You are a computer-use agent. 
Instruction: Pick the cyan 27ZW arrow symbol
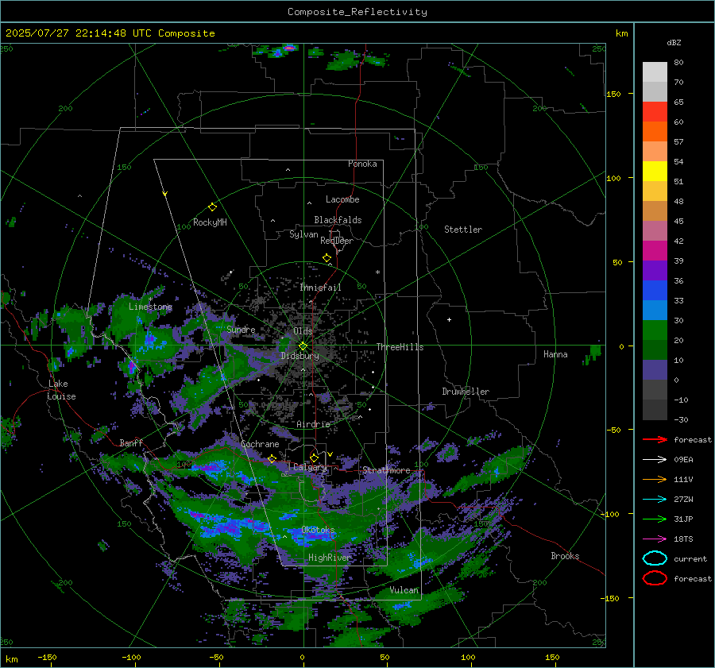655,500
